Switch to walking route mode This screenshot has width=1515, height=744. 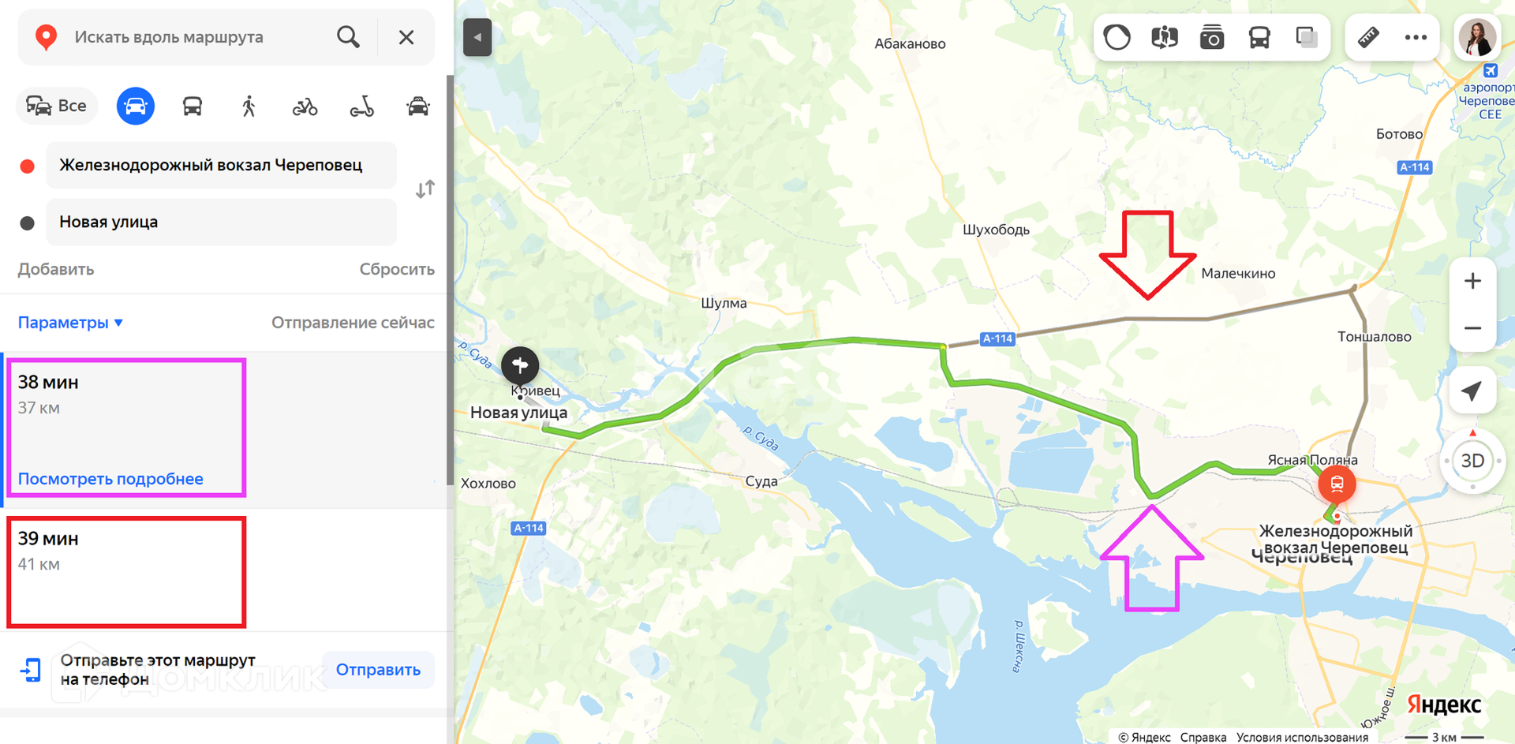(249, 106)
